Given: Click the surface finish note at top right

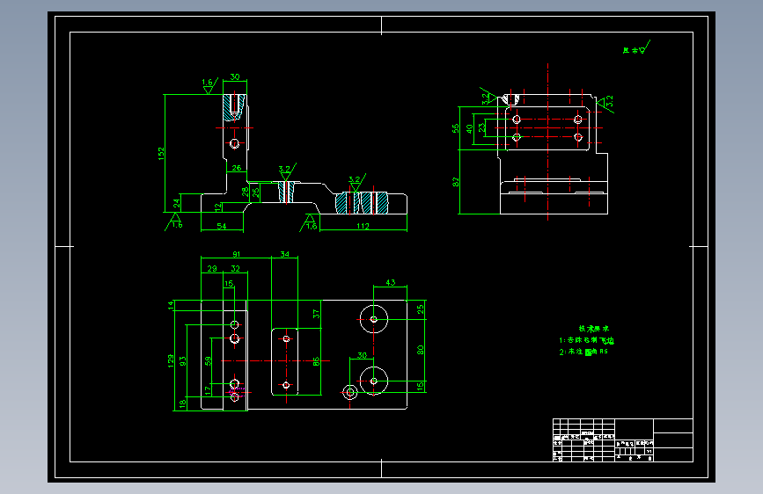Looking at the screenshot, I should [636, 48].
